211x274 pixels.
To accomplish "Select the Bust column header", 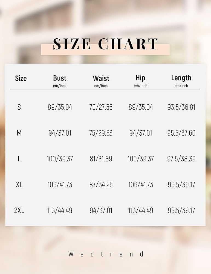I will [60, 78].
